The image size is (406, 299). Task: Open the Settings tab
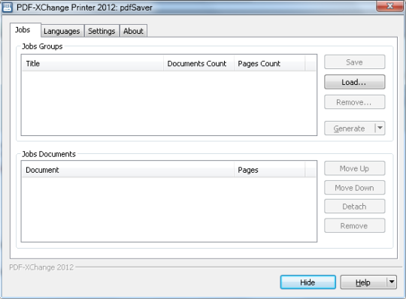[101, 31]
